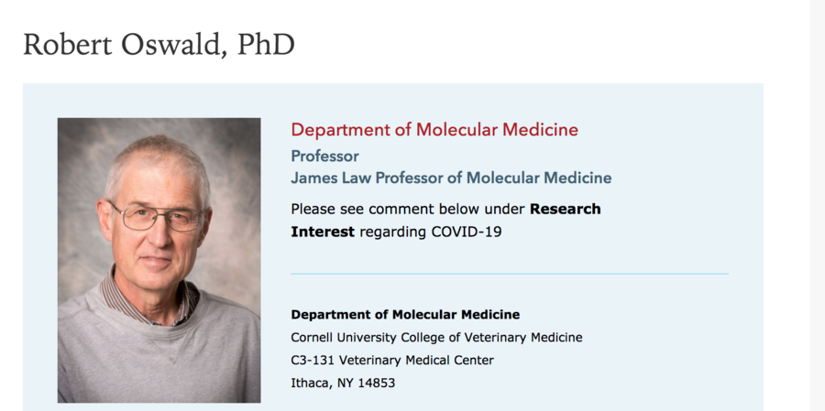Image resolution: width=825 pixels, height=411 pixels.
Task: Click the C3-131 Veterinary Medical Center address line
Action: [392, 360]
